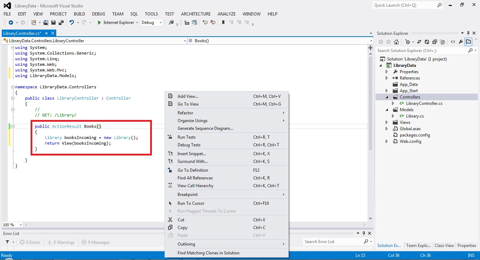The height and width of the screenshot is (260, 480).
Task: Click the Decrease Indent toolbar icon
Action: (x=187, y=23)
